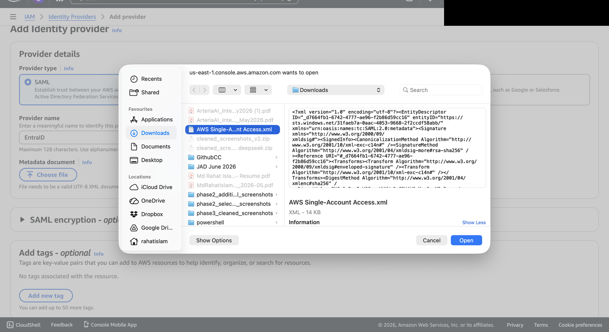
Task: Open Recents in the file dialog sidebar
Action: pyautogui.click(x=146, y=79)
